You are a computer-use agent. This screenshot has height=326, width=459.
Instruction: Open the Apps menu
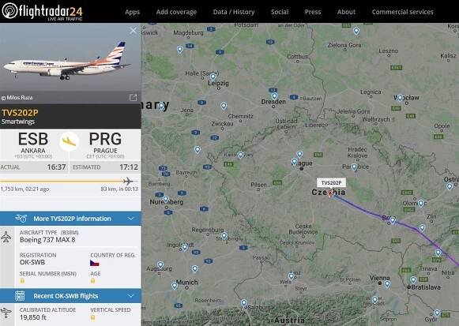click(132, 12)
